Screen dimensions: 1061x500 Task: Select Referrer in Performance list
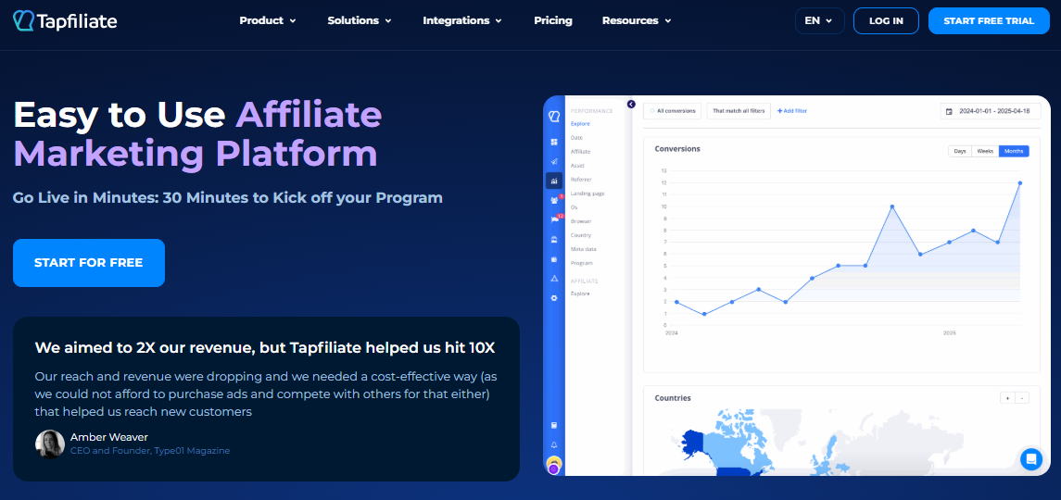(x=581, y=180)
